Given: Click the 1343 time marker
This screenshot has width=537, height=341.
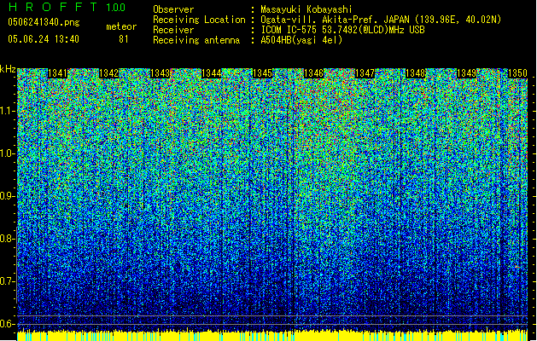Looking at the screenshot, I should pyautogui.click(x=160, y=73).
